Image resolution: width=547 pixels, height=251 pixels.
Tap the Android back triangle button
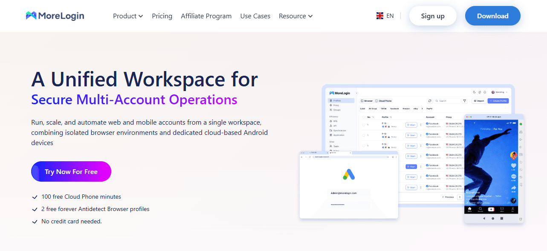[x=484, y=218]
